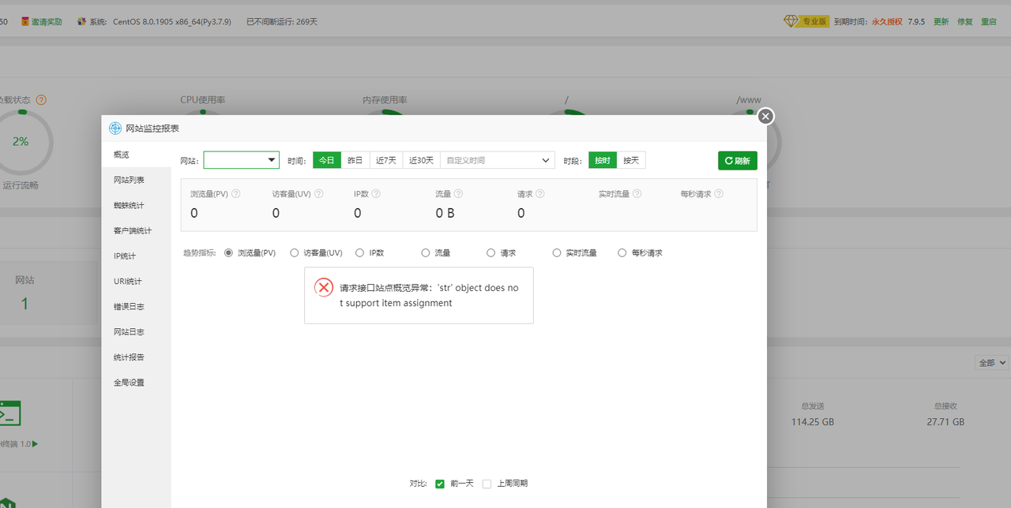Viewport: 1011px width, 508px height.
Task: Switch time period to 按时
Action: coord(603,160)
